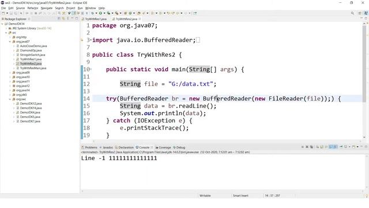Click the Pin Editor icon in toolbar

195,13
